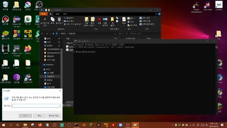
Task: Open the Open button dropdown in ribbon
Action: pyautogui.click(x=135, y=18)
